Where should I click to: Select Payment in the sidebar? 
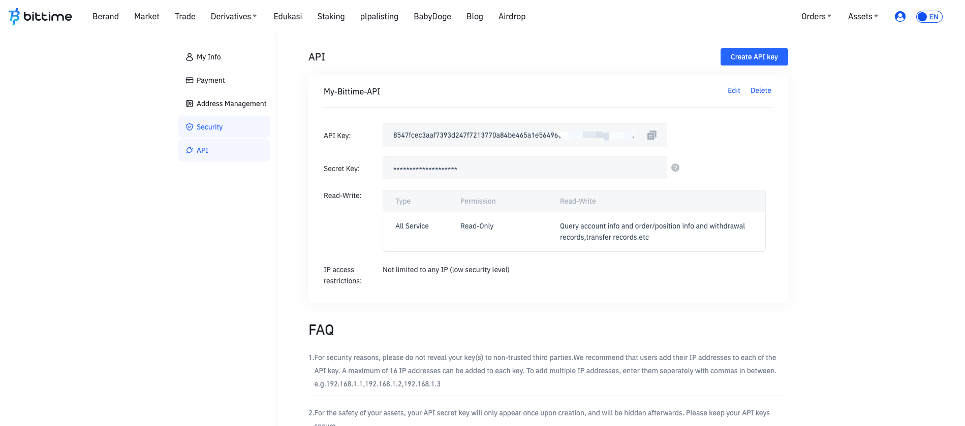(x=224, y=80)
